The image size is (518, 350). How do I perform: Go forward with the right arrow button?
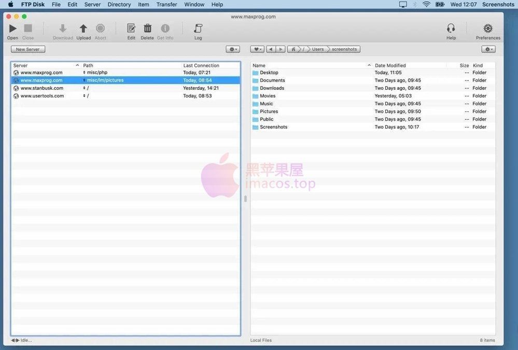(x=281, y=49)
